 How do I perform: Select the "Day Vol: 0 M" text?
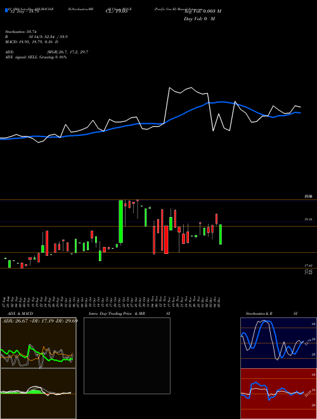pos(199,18)
